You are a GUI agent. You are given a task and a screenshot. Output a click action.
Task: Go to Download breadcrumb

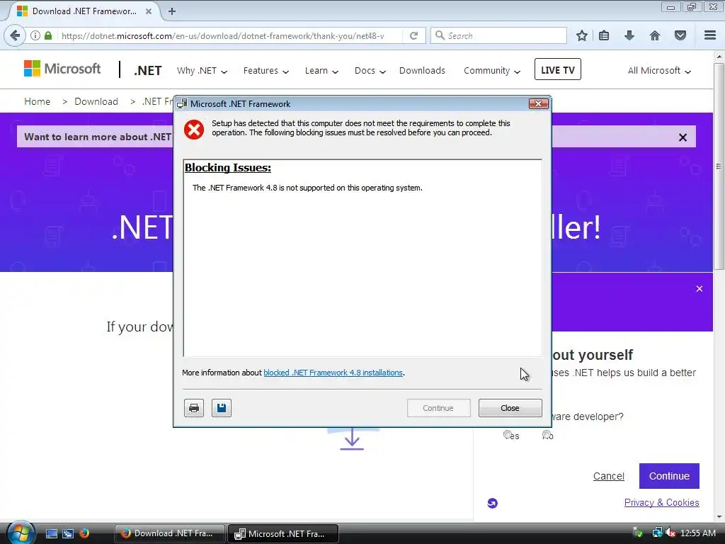click(x=96, y=101)
